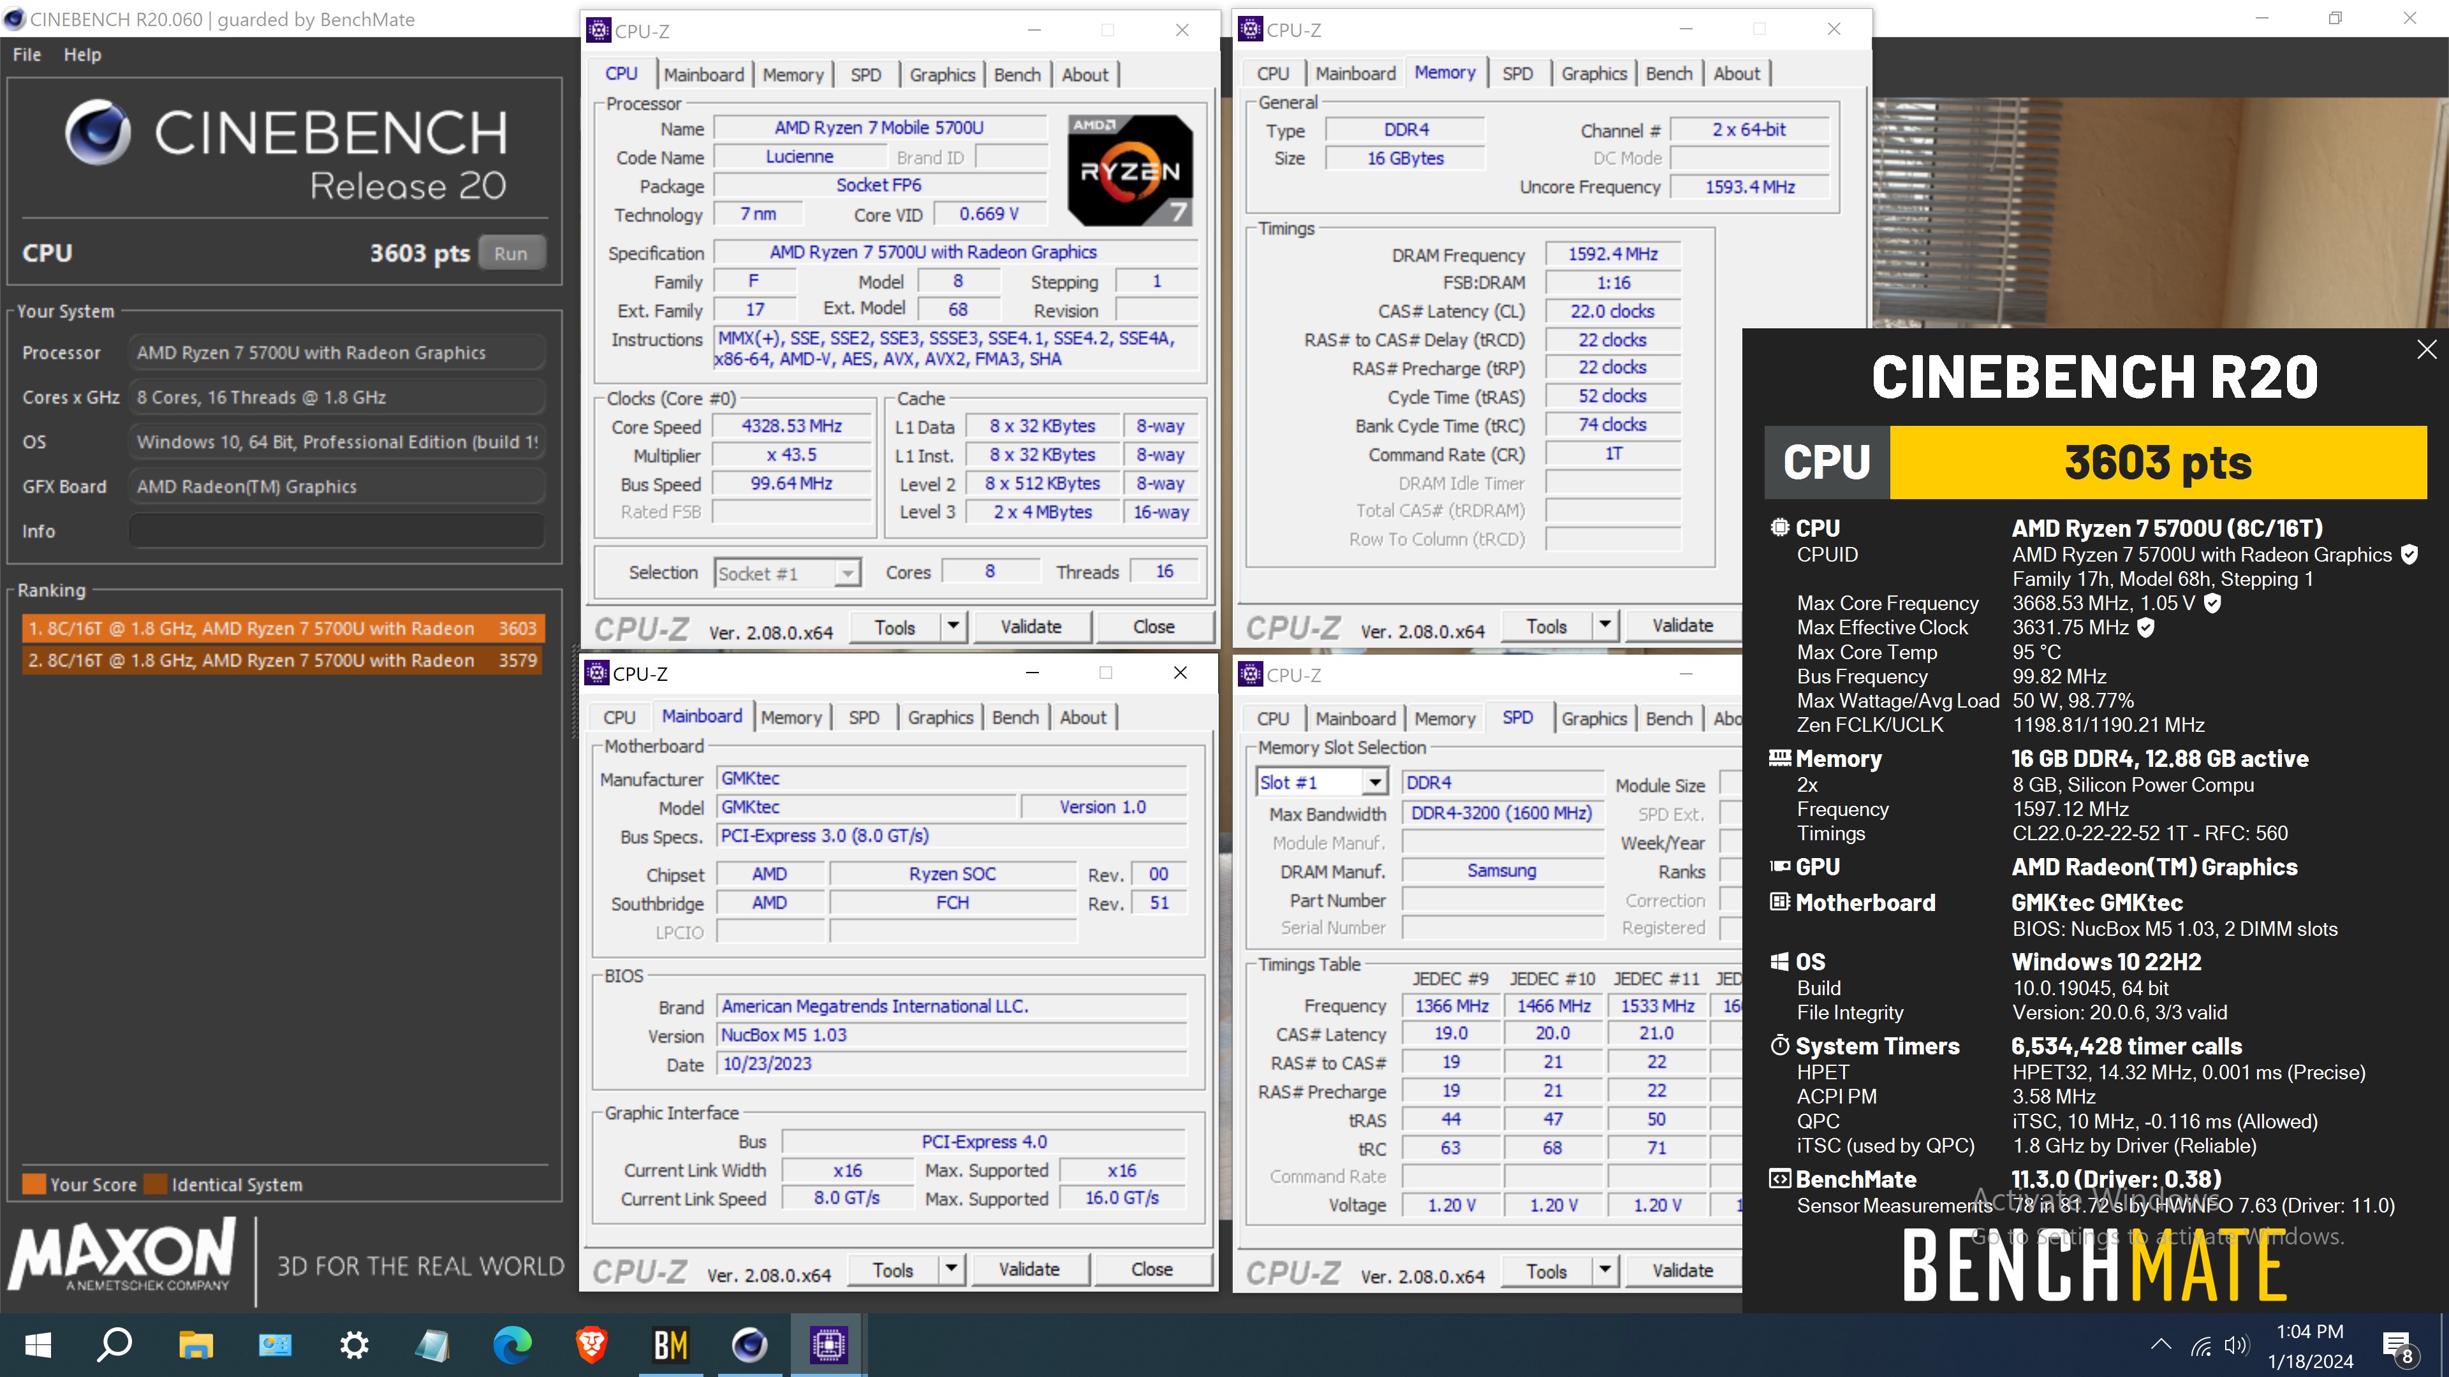Screen dimensions: 2449x1377
Task: Open taskbar search magnifier
Action: pos(116,1344)
